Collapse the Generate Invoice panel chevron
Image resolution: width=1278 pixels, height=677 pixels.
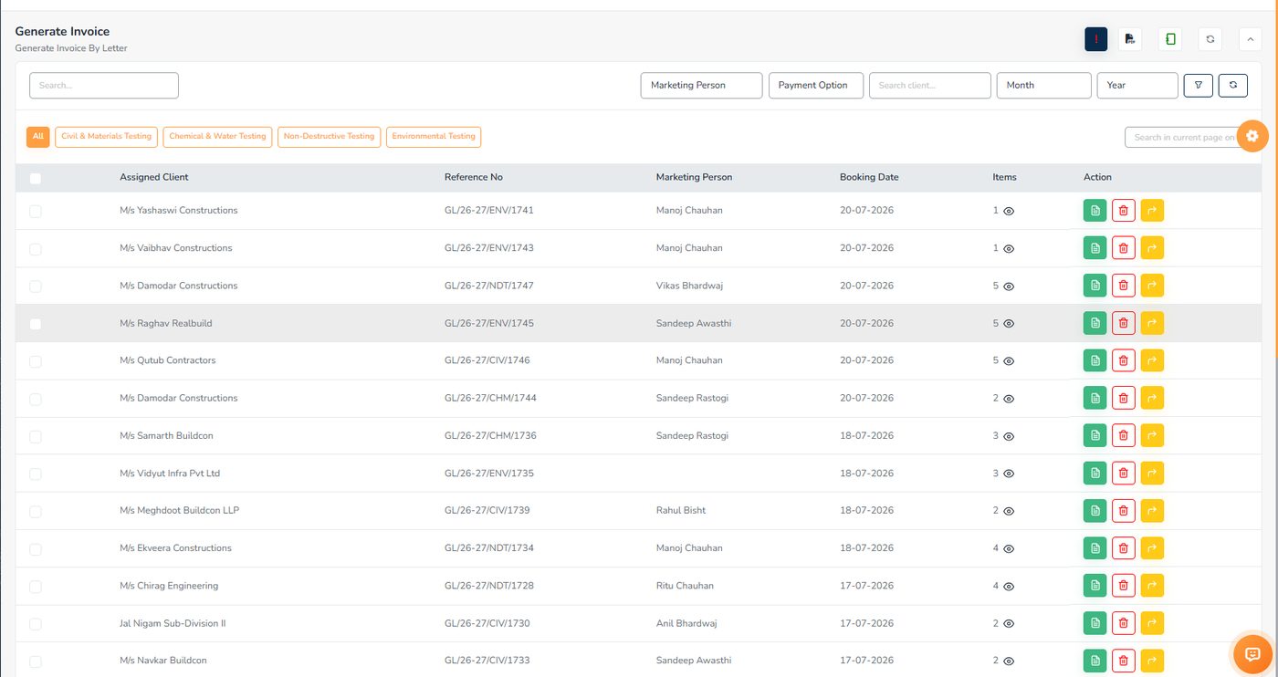(x=1250, y=39)
